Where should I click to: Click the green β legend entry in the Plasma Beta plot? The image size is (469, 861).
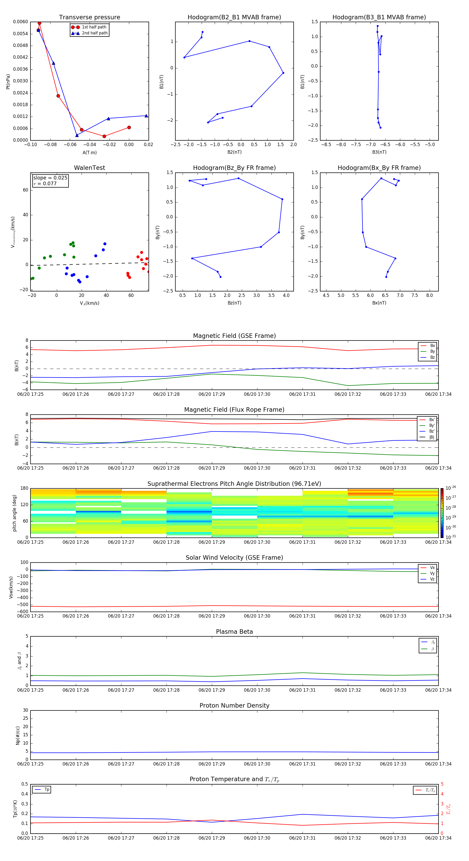tap(428, 649)
